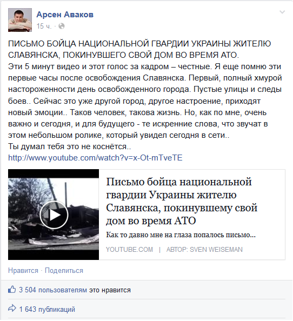Open Арсен Аваков profile name link
This screenshot has width=293, height=321.
(x=65, y=15)
